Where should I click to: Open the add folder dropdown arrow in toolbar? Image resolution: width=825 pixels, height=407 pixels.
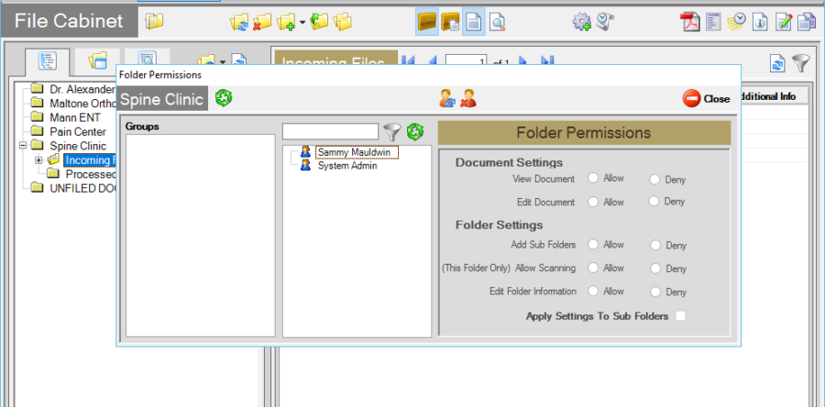tap(302, 22)
